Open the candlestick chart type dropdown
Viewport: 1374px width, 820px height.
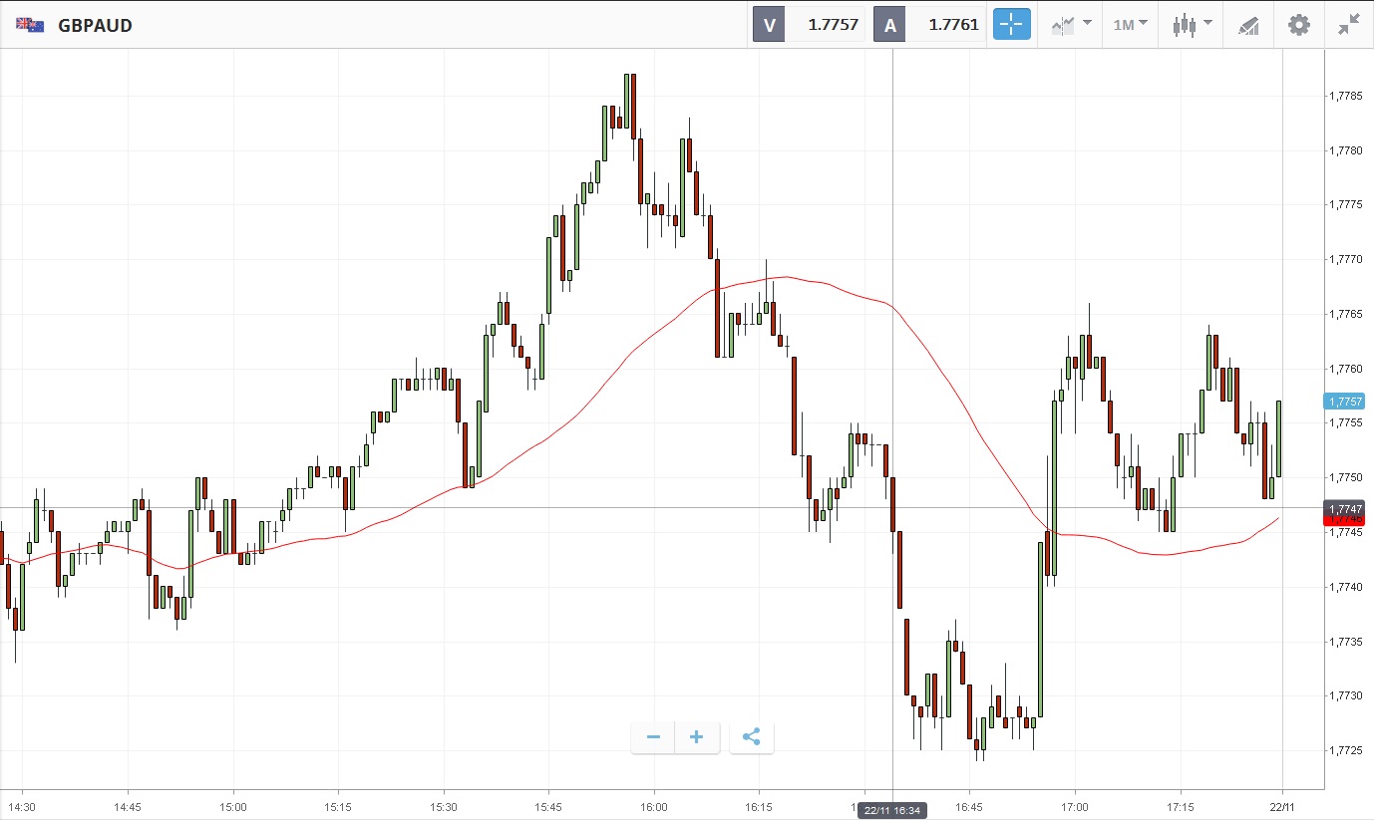click(1193, 25)
